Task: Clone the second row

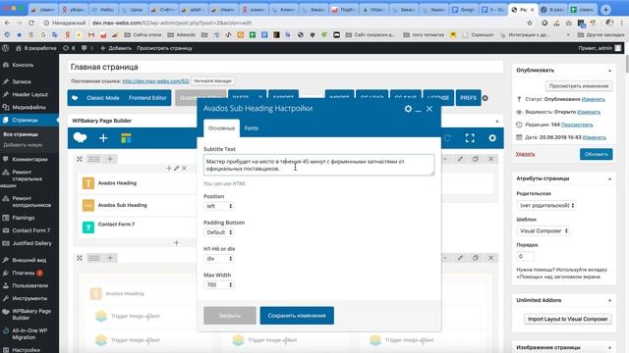Action: 476,258
